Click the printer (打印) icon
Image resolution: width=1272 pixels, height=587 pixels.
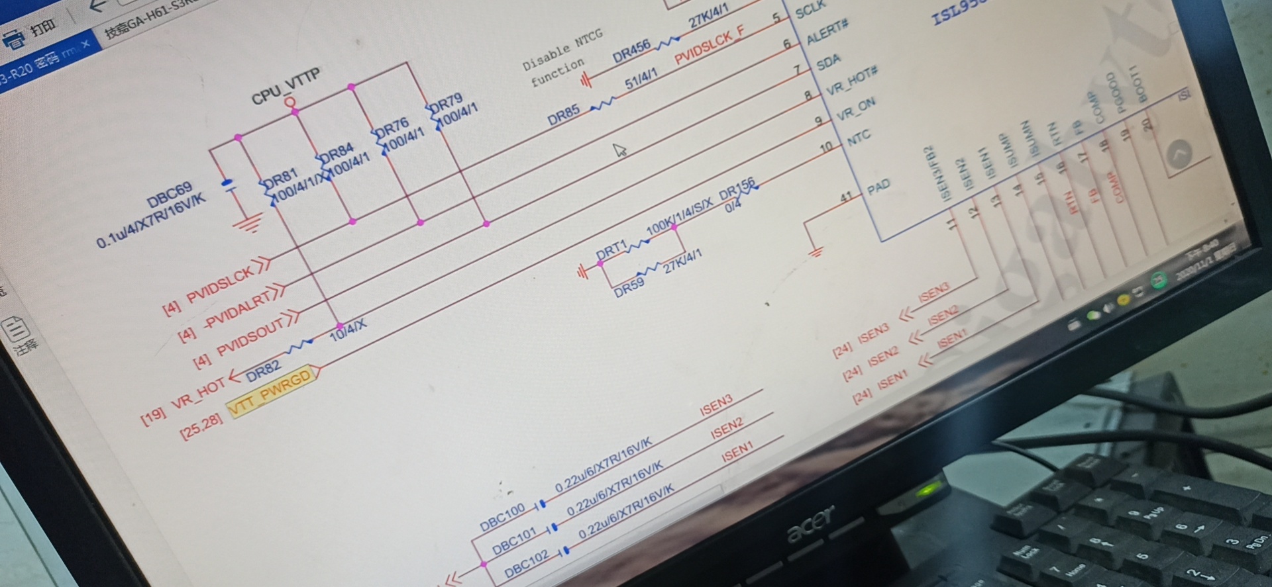(x=15, y=40)
